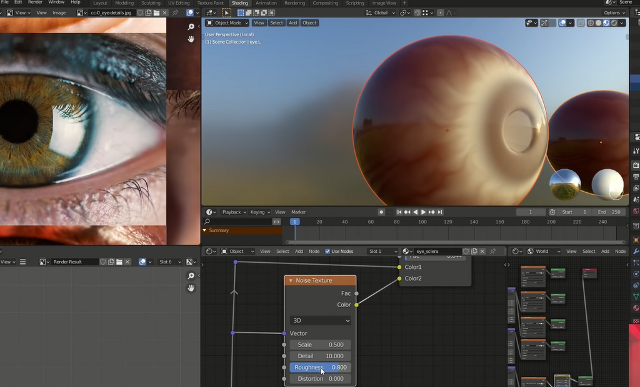Viewport: 640px width, 387px height.
Task: Select the pan hand tool in the image editor
Action: (191, 39)
